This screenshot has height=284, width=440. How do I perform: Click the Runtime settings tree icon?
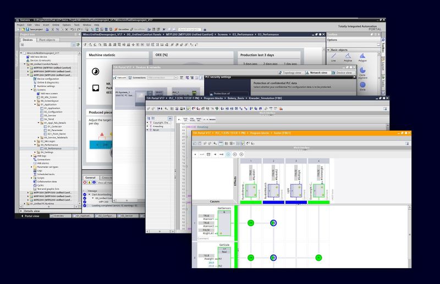tap(35, 86)
